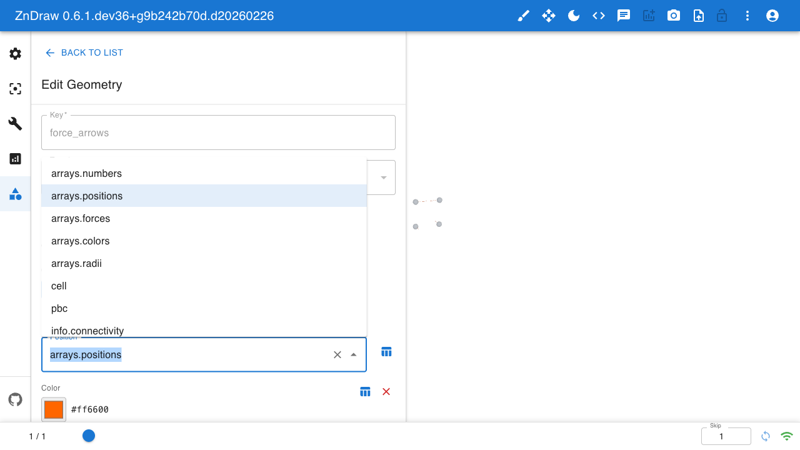Choose pbc from the list
800x450 pixels.
pos(204,308)
